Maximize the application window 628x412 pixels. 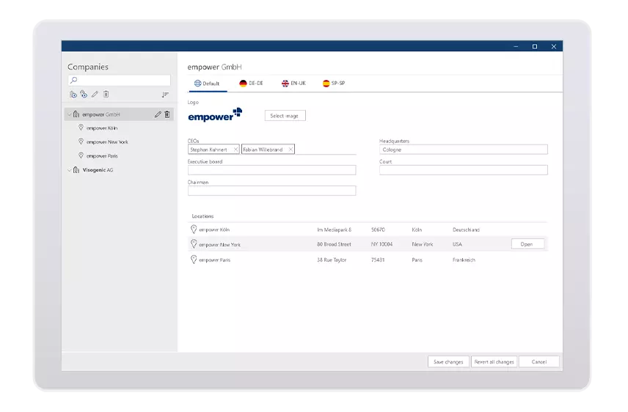tap(535, 46)
